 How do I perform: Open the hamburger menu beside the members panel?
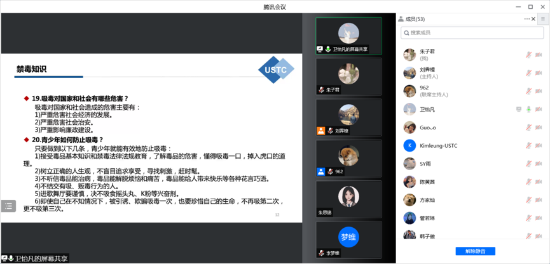point(543,19)
